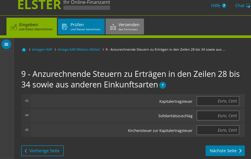Click the Versenden envelope icon

[113, 27]
